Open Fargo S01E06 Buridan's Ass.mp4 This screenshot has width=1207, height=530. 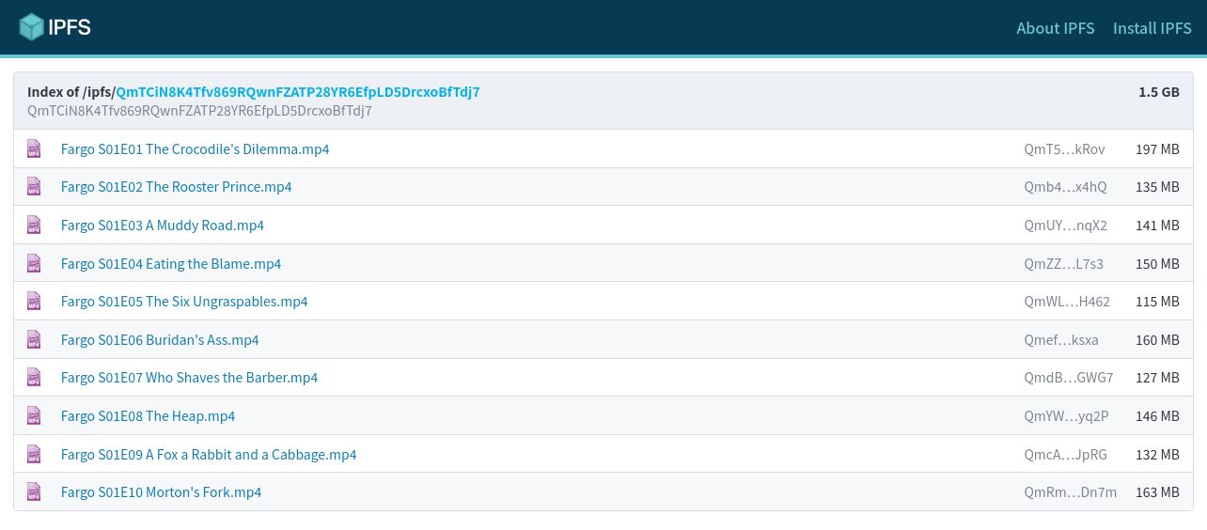pyautogui.click(x=160, y=340)
